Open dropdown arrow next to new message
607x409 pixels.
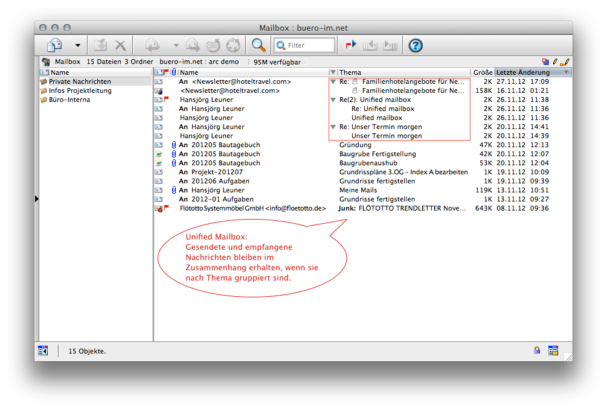point(77,45)
